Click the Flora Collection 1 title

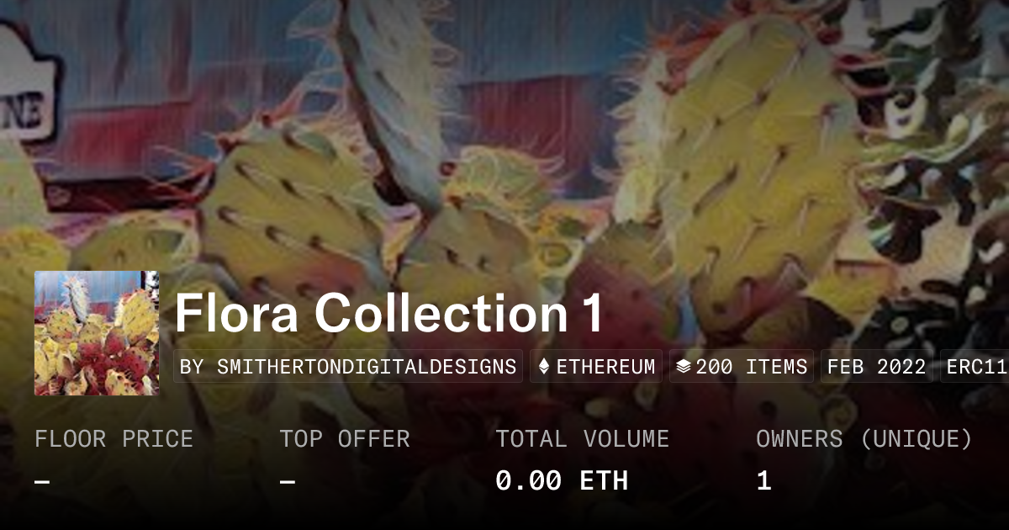point(389,313)
